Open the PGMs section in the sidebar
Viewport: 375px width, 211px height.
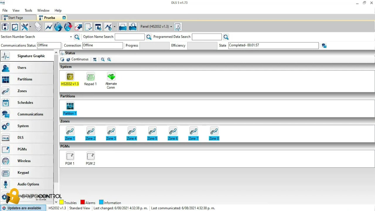(27, 149)
